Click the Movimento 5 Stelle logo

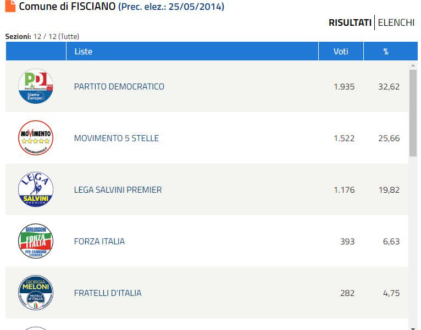click(x=36, y=138)
